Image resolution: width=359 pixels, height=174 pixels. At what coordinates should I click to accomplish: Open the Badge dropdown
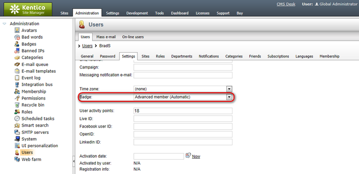(x=229, y=98)
